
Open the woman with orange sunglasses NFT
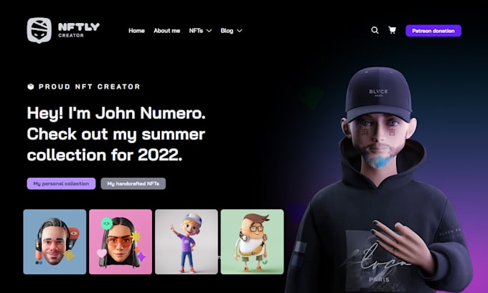[121, 241]
